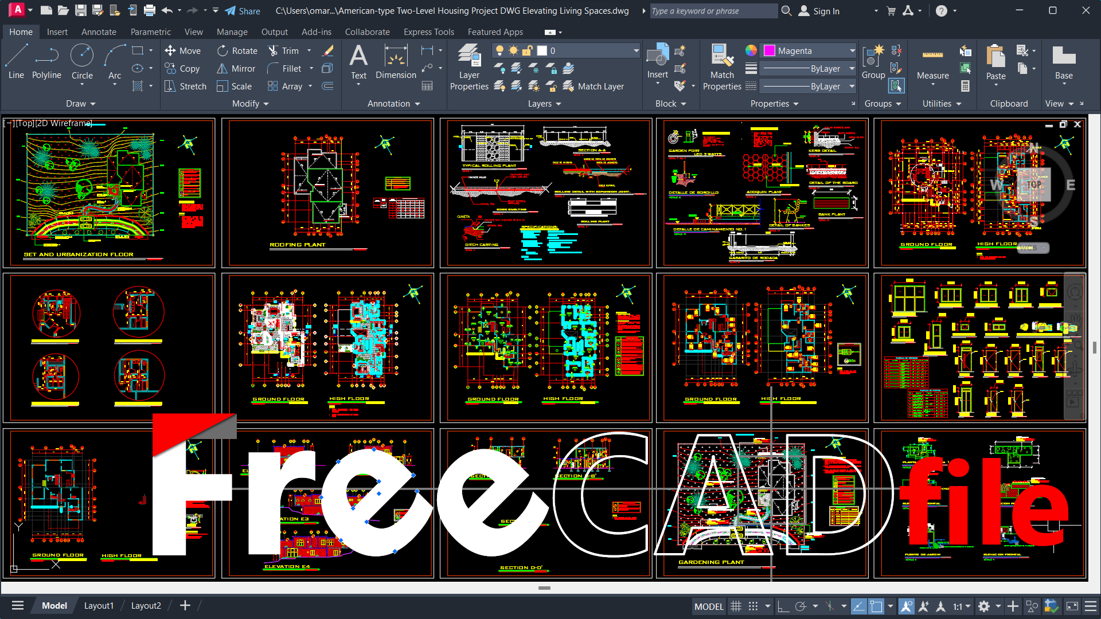Click the Base view tool
The width and height of the screenshot is (1101, 619).
(1064, 62)
